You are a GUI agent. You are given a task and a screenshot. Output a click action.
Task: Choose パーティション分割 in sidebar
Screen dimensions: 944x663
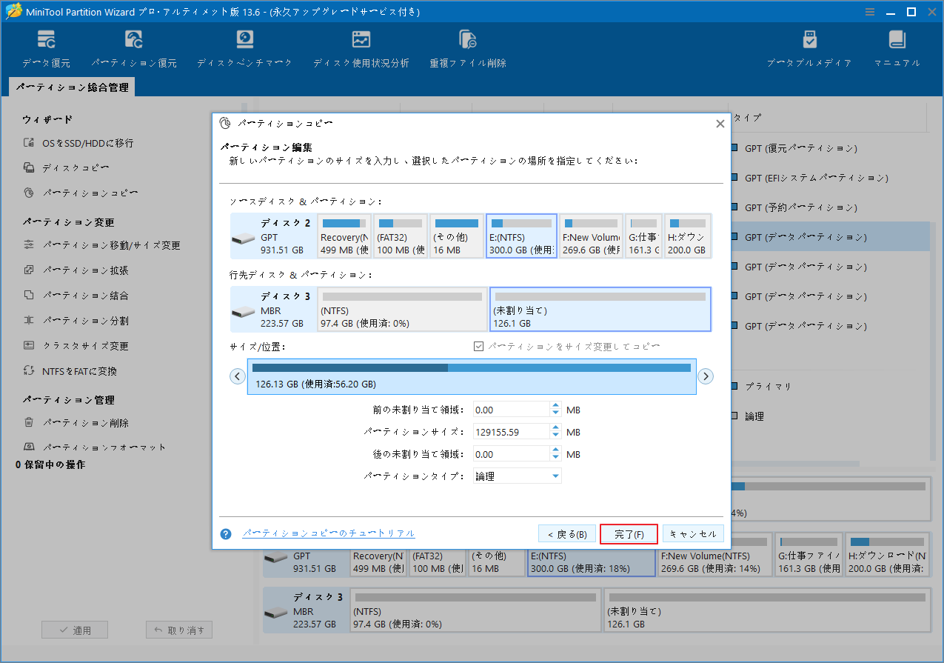point(76,321)
